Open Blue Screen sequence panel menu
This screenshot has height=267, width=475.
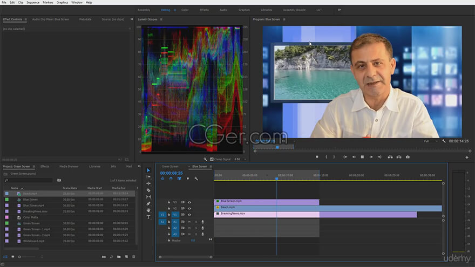211,167
